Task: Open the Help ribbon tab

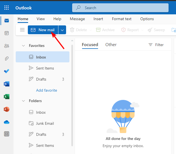Action: pyautogui.click(x=57, y=19)
